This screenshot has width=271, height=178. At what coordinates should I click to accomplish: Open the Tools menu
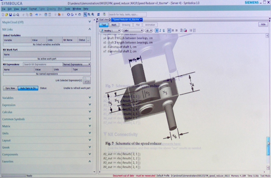click(x=67, y=9)
